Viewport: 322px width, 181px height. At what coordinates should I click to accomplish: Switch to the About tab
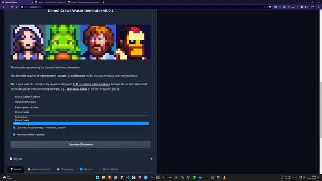point(16,169)
